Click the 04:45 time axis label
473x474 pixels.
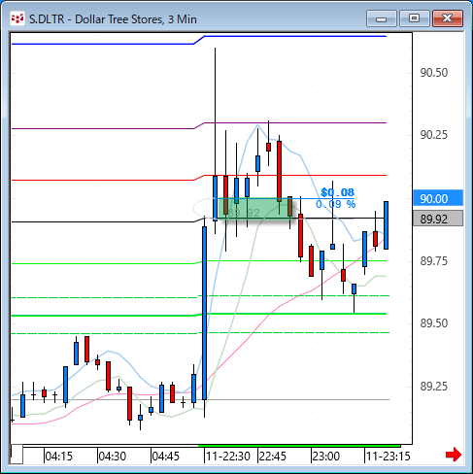point(165,457)
